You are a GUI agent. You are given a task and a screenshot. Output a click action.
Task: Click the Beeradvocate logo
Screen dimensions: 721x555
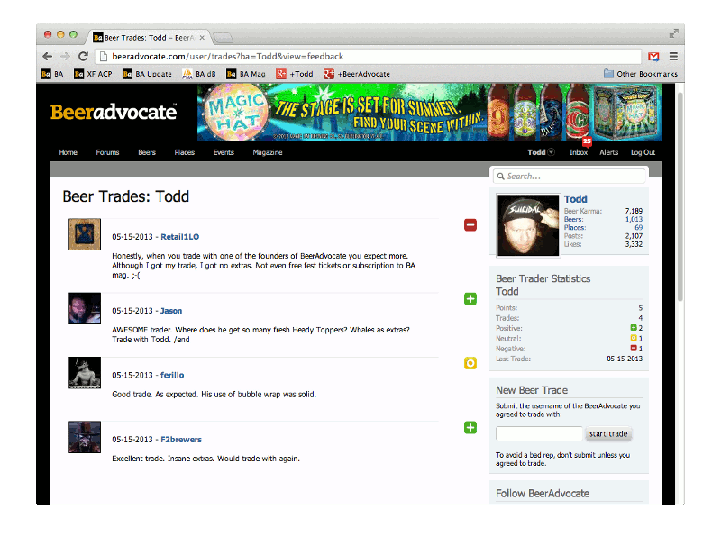(x=114, y=112)
